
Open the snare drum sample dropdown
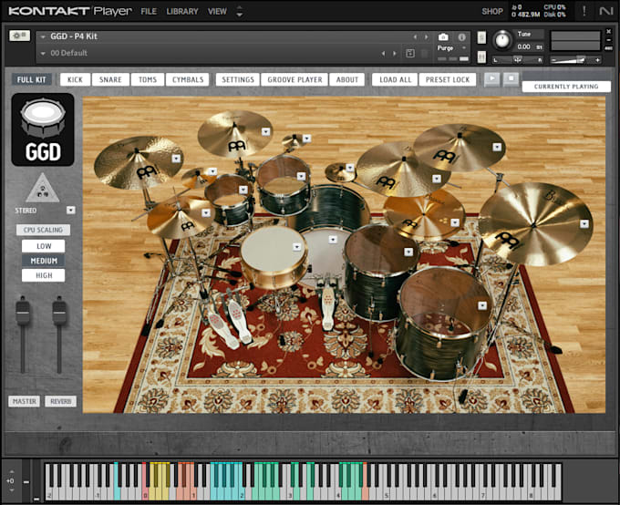pos(297,247)
